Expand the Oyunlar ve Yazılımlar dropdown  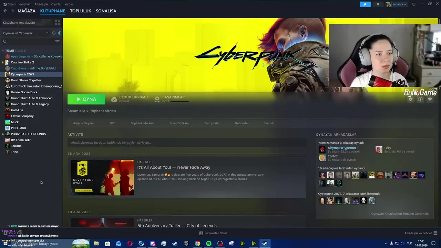[25, 33]
